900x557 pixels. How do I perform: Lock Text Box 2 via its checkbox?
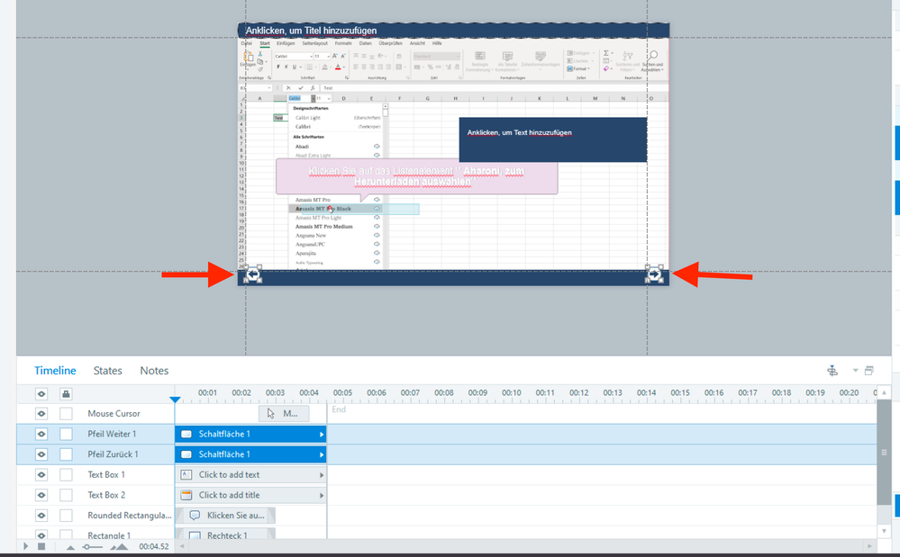(x=66, y=495)
